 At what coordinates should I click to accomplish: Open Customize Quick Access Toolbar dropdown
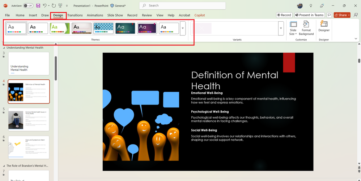67,6
